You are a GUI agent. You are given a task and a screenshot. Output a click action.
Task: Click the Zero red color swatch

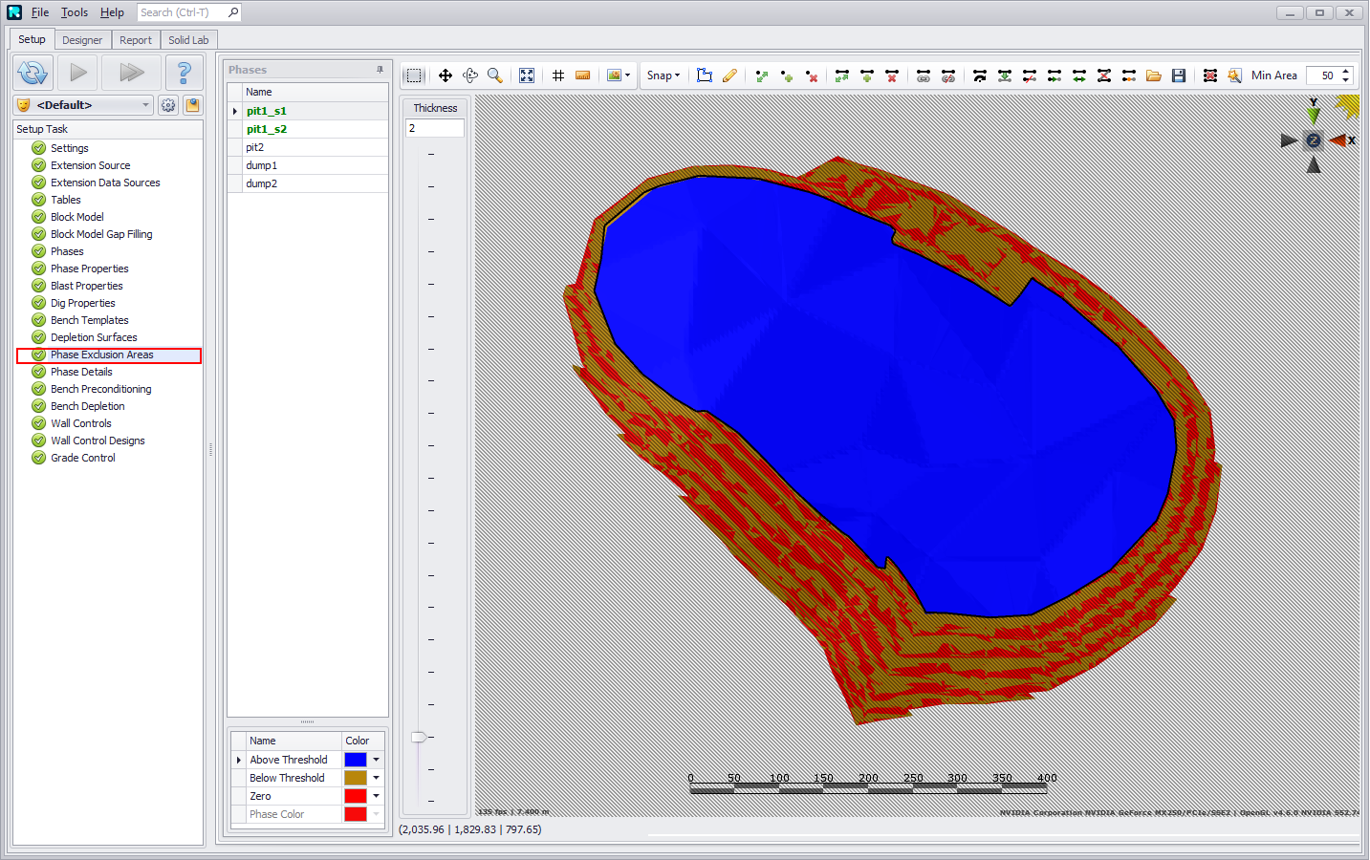(x=356, y=796)
